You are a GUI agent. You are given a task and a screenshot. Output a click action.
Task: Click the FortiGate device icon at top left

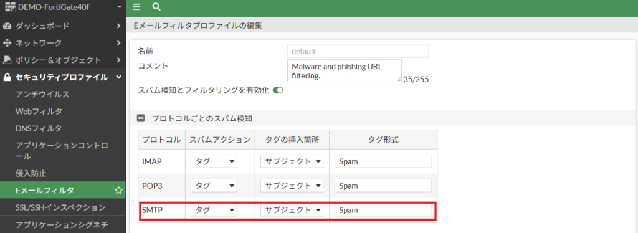tap(10, 7)
